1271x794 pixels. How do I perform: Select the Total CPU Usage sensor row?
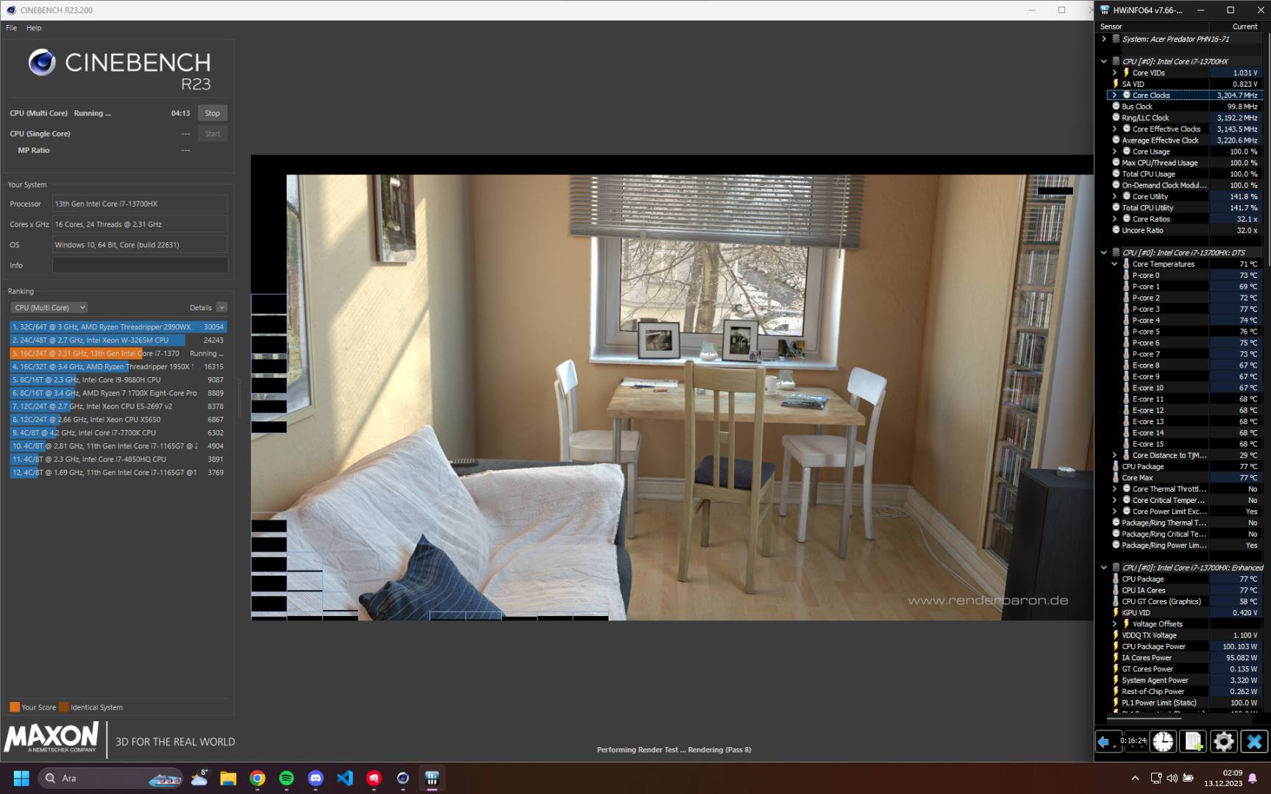pos(1185,174)
